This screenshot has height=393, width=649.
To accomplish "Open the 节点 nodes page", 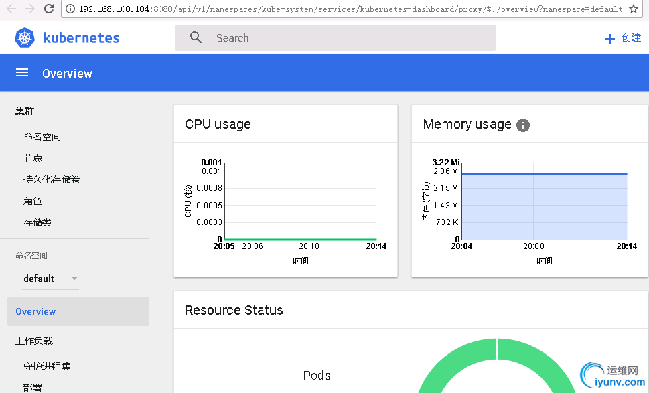I will coord(33,158).
